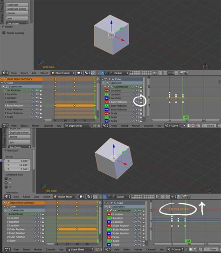The height and width of the screenshot is (253, 221).
Task: Mute Z Location speaker icon, upper Dope Sheet
Action: pyautogui.click(x=37, y=102)
